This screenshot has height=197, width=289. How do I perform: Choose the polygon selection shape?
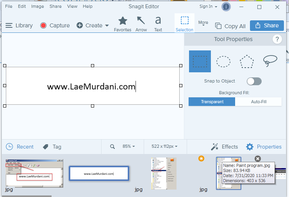[x=247, y=61]
